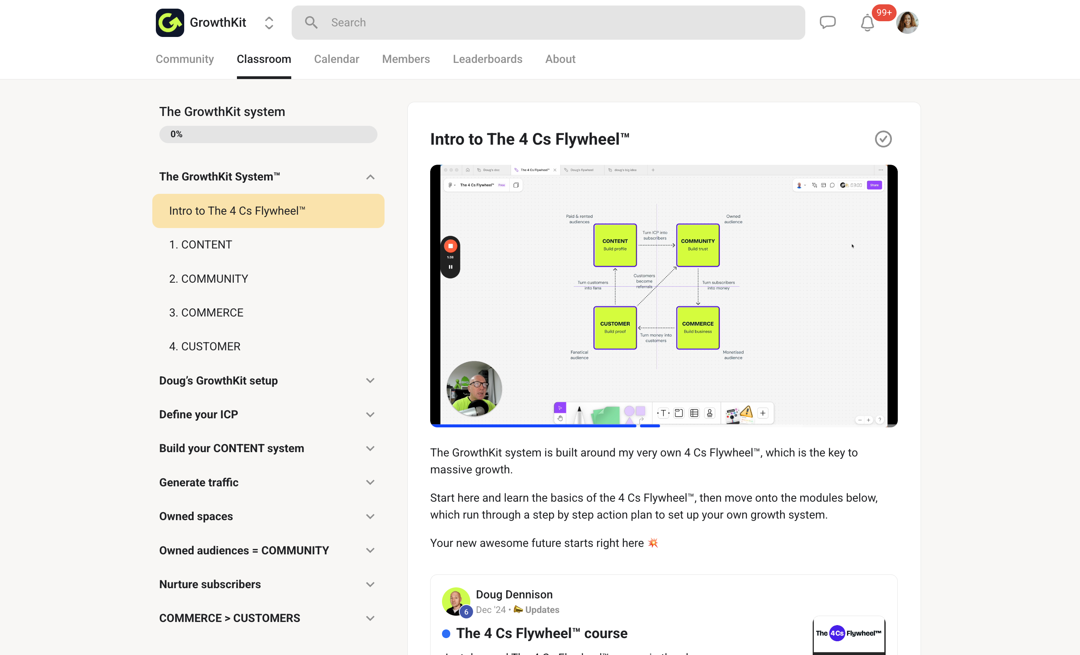Open the Leaderboards tab

pyautogui.click(x=487, y=59)
